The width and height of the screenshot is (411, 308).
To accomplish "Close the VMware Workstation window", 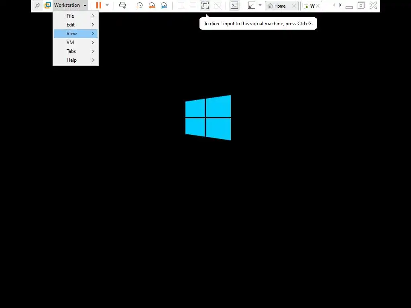I will click(x=373, y=5).
